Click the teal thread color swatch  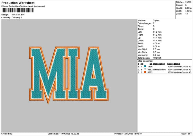click(145, 66)
